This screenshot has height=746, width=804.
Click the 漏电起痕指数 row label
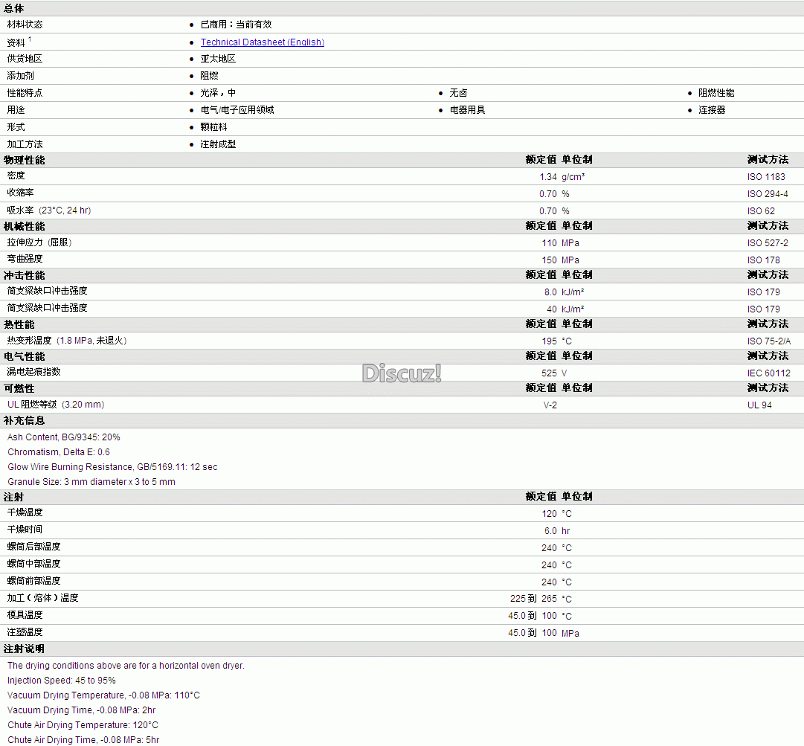point(34,372)
